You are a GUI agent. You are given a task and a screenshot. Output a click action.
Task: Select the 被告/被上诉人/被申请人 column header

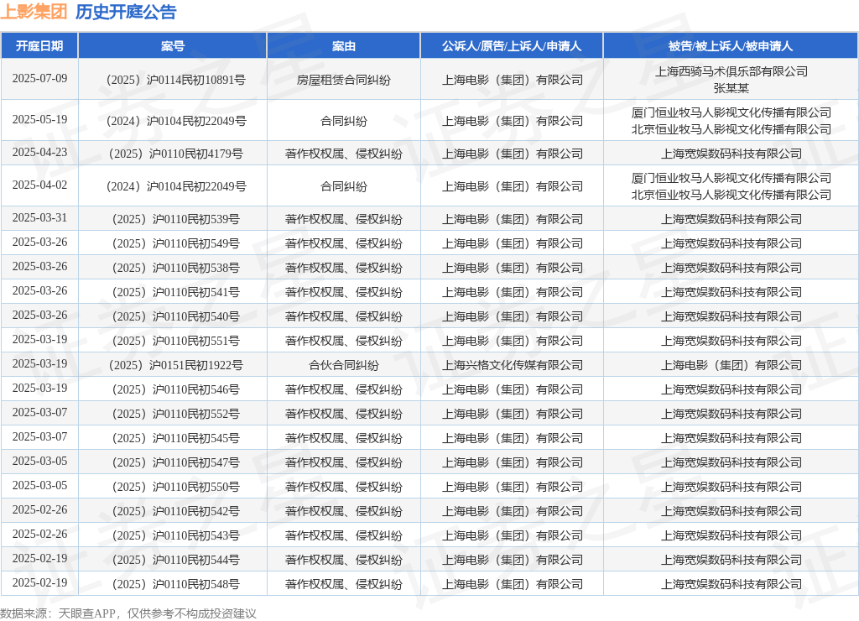[731, 46]
